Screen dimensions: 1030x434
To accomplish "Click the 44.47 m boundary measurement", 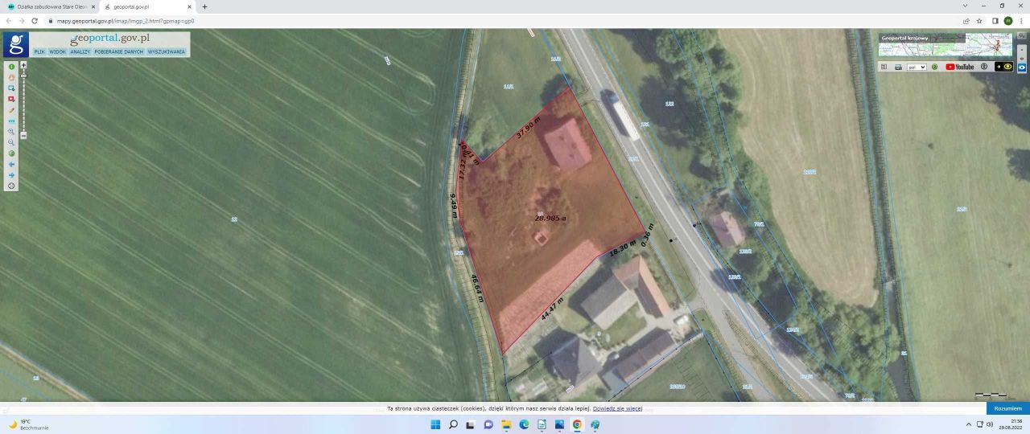I will tap(552, 309).
